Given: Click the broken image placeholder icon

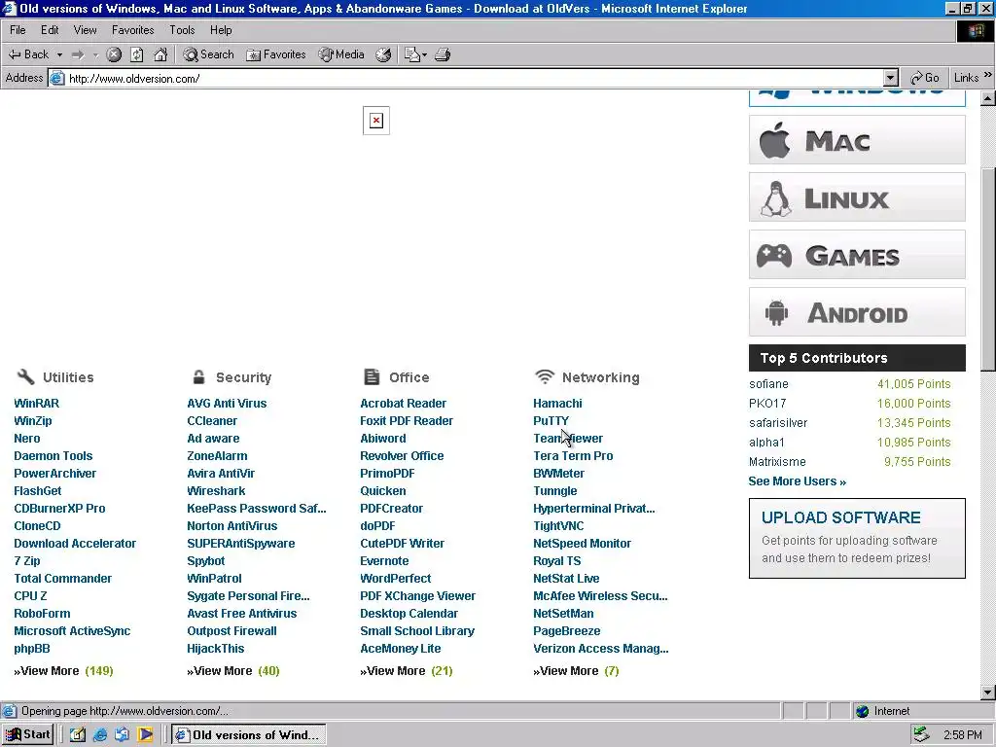Looking at the screenshot, I should (376, 121).
